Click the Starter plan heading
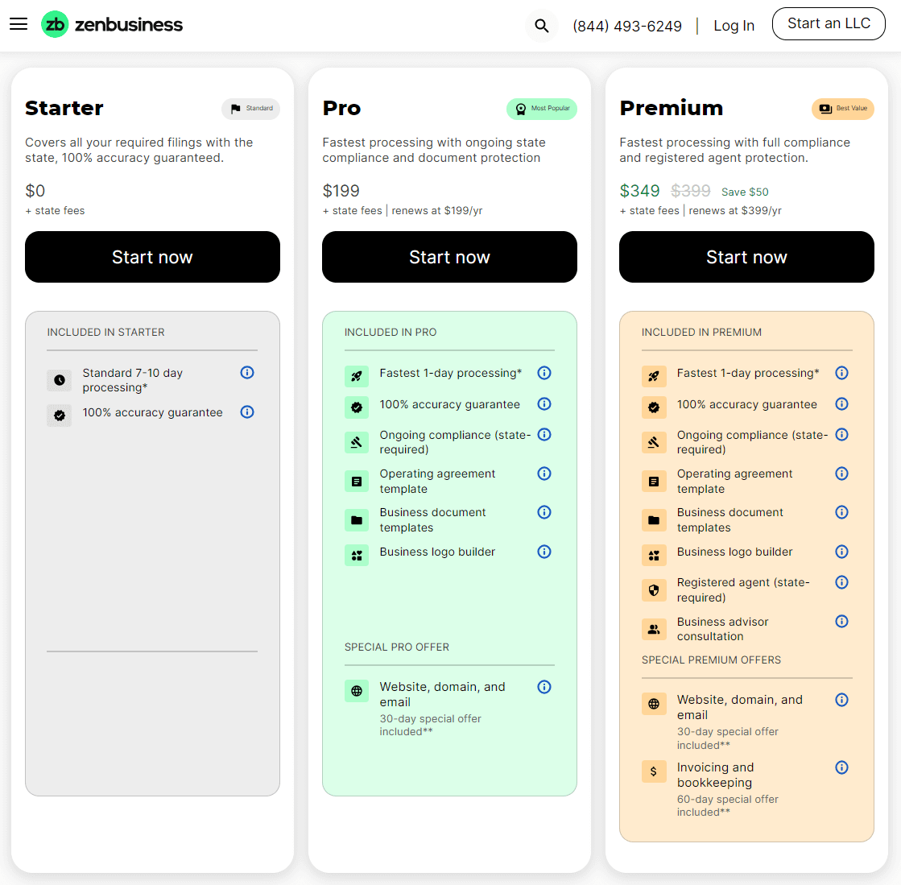This screenshot has width=901, height=885. coord(64,108)
